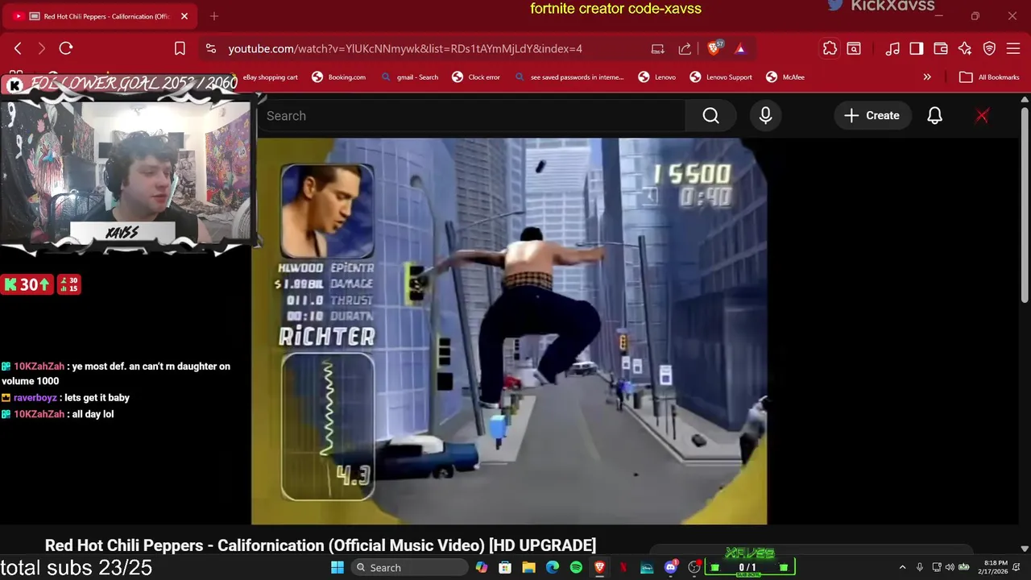The image size is (1031, 580).
Task: Click the Windows taskbar Search box
Action: tap(410, 568)
